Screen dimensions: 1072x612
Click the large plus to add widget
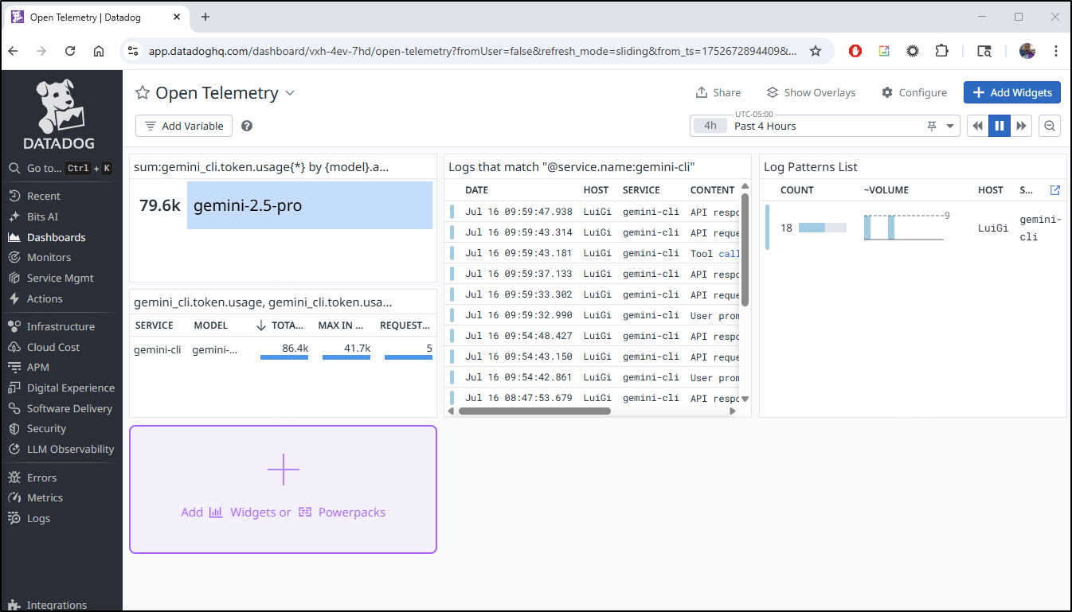[284, 470]
